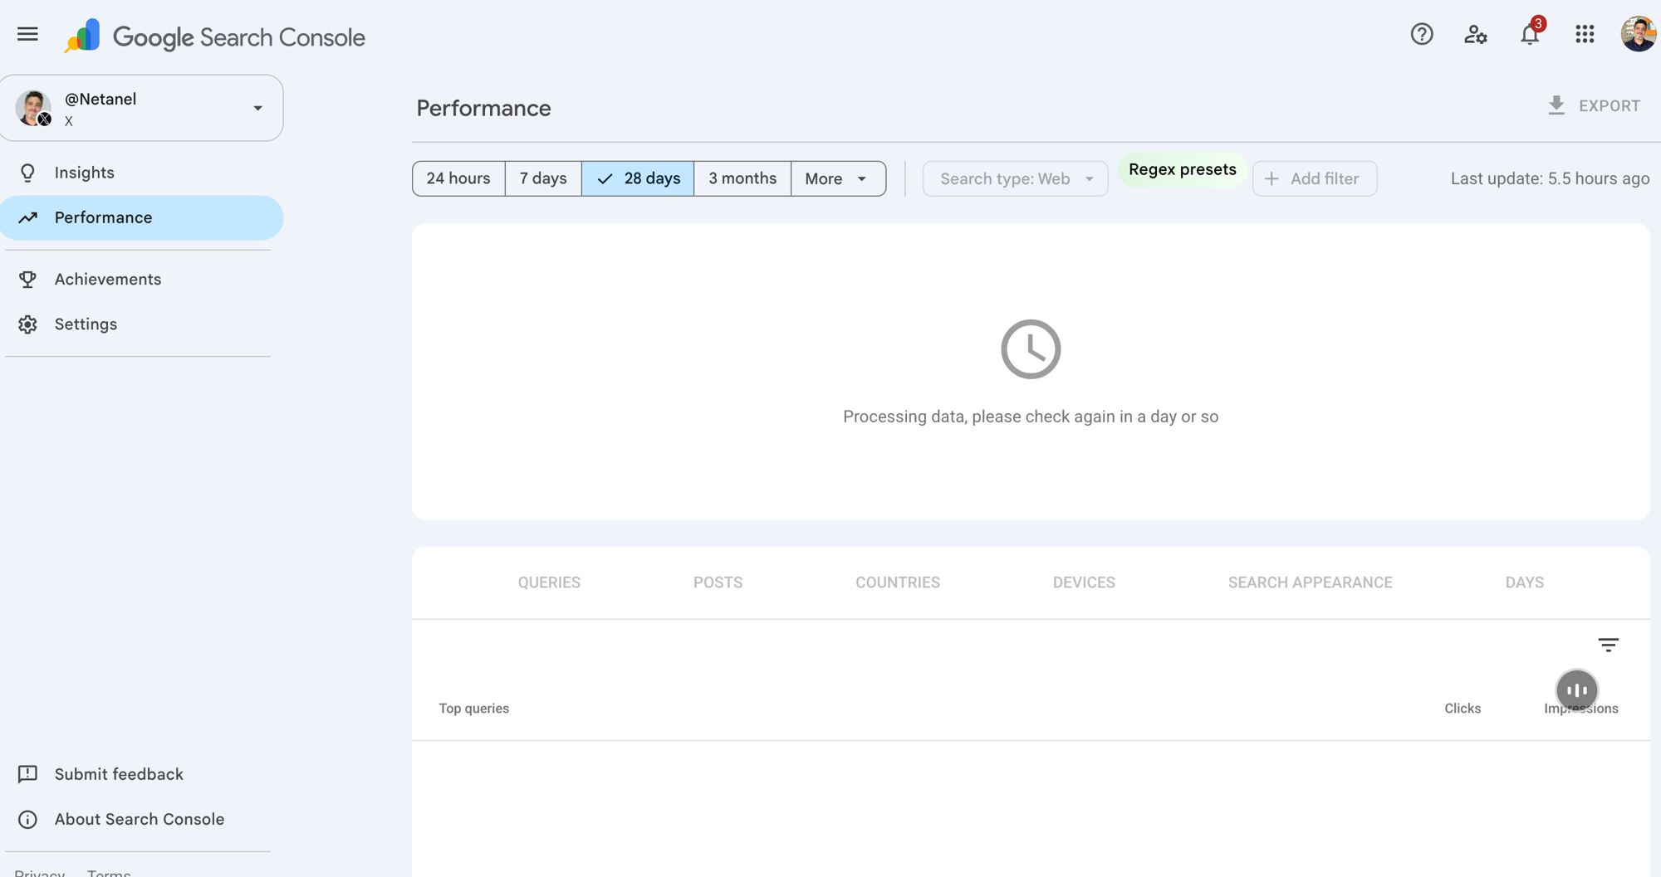Open users and permissions settings icon
Image resolution: width=1661 pixels, height=877 pixels.
[x=1476, y=34]
